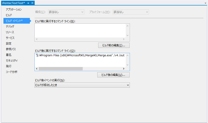Click the post-build horizontal scrollbar thumb
Screen dimensions: 208x123
pos(61,69)
